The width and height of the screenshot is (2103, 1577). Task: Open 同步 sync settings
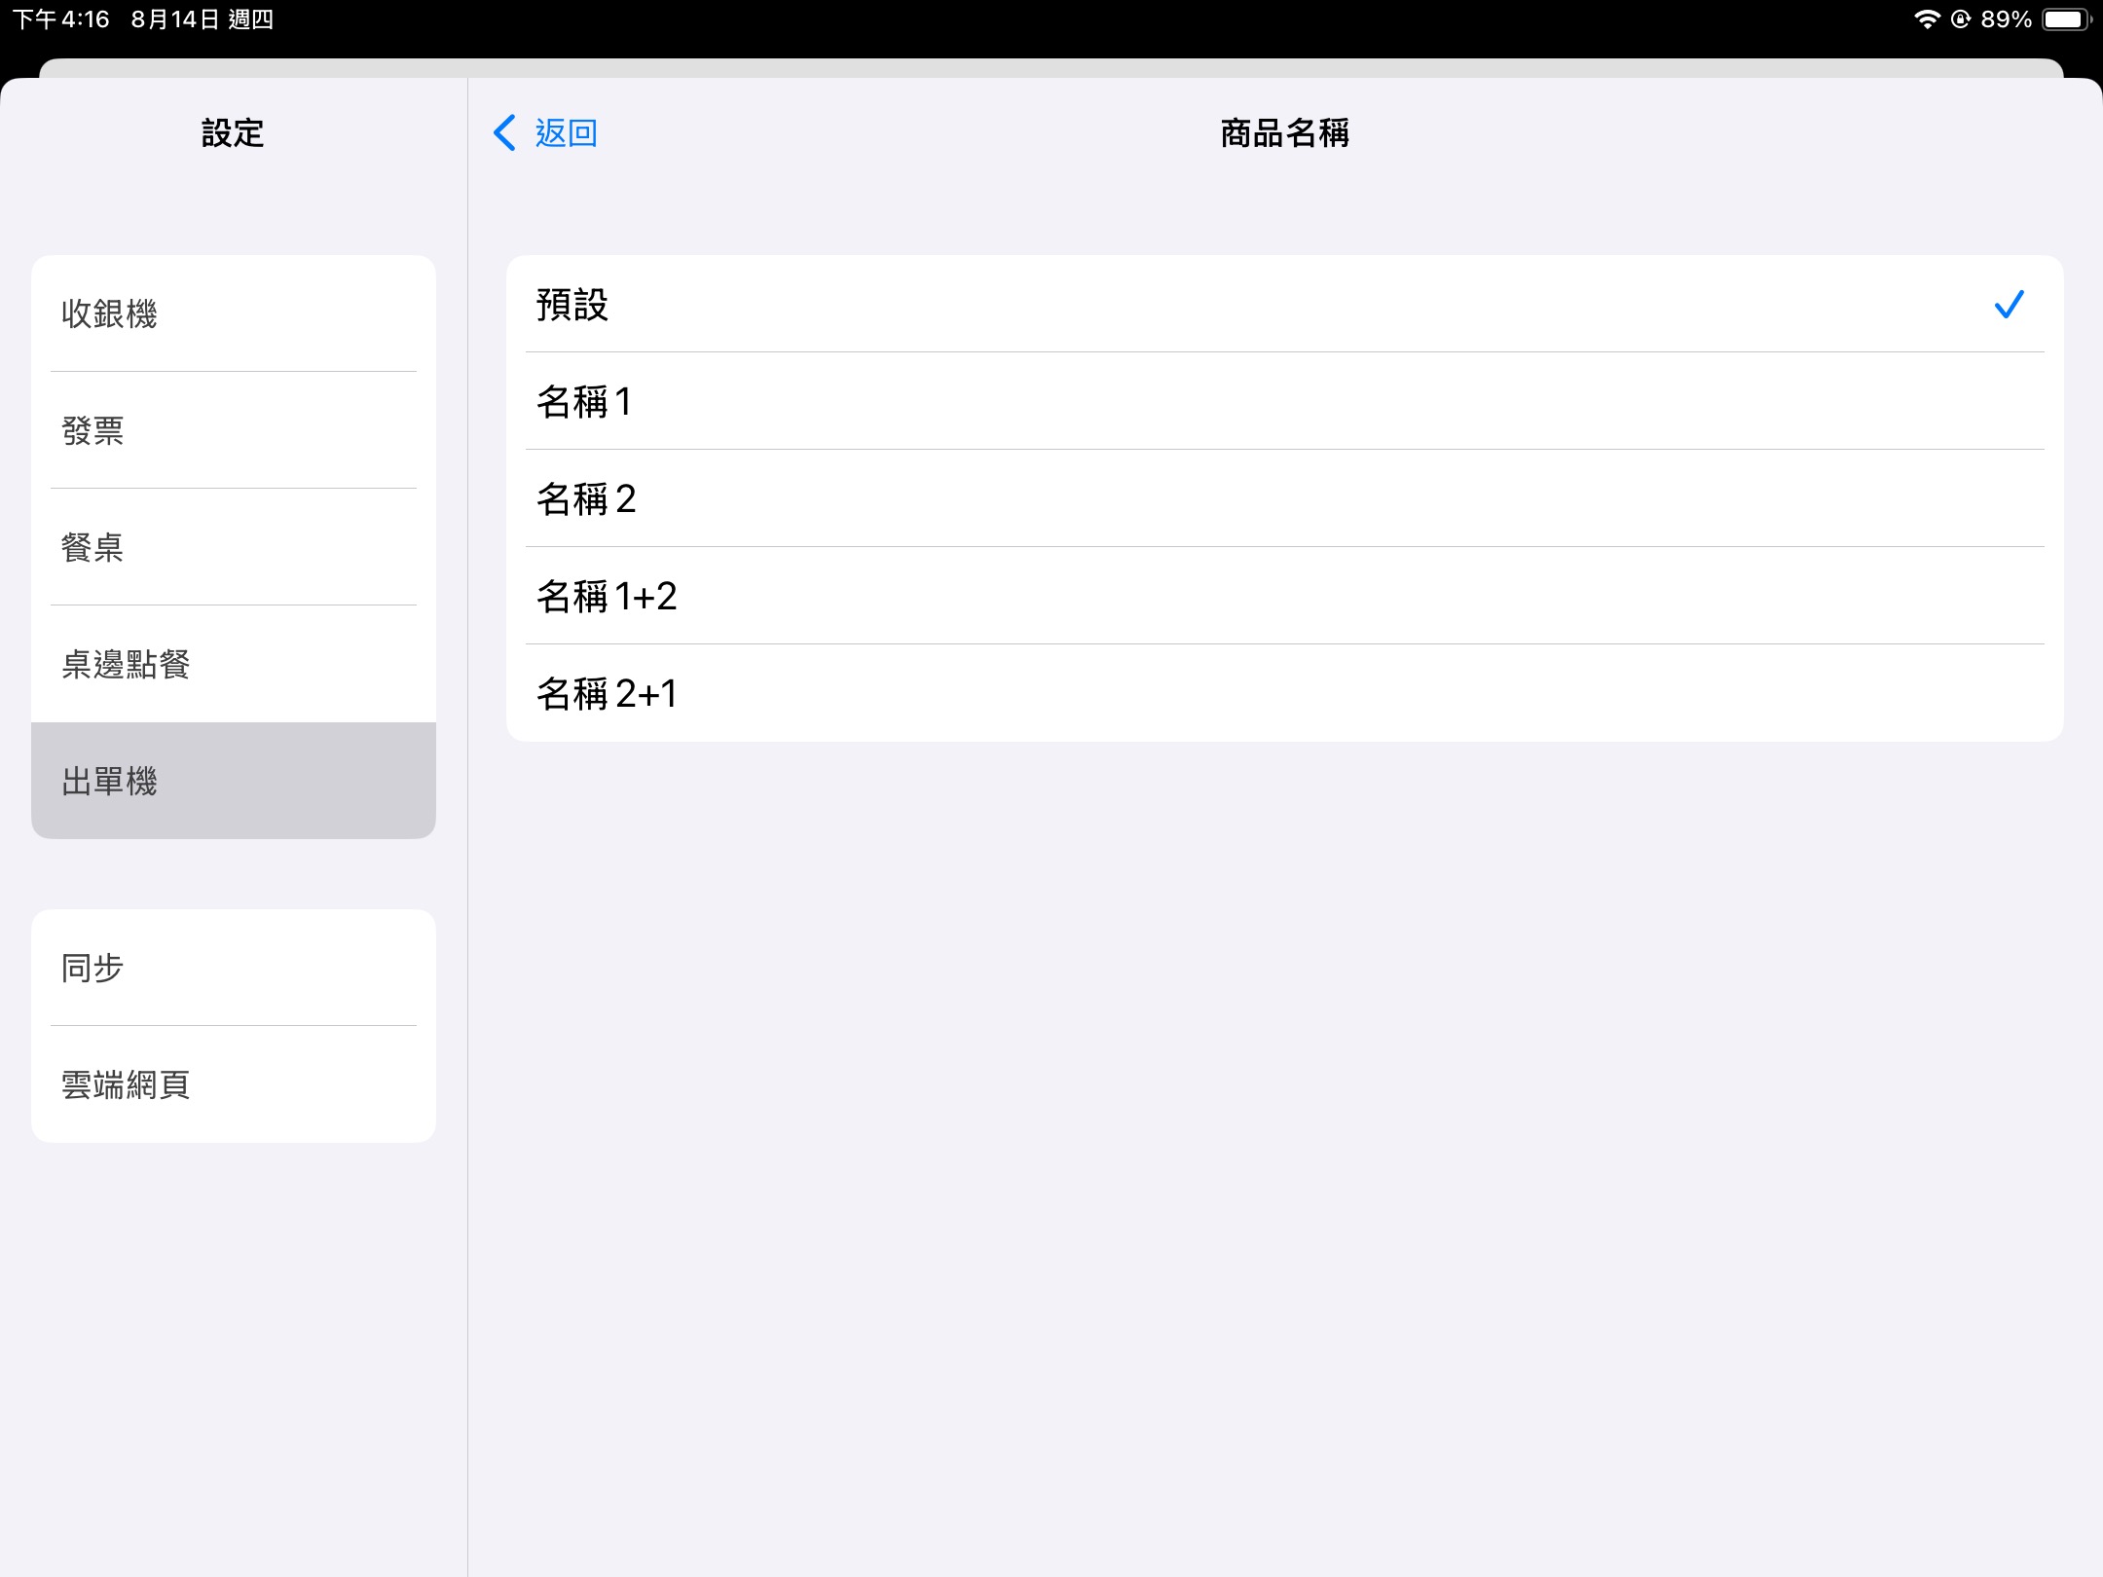click(x=233, y=968)
